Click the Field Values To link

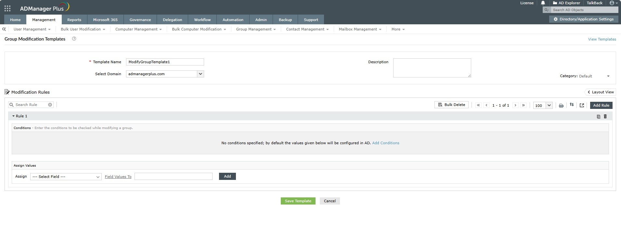point(118,177)
